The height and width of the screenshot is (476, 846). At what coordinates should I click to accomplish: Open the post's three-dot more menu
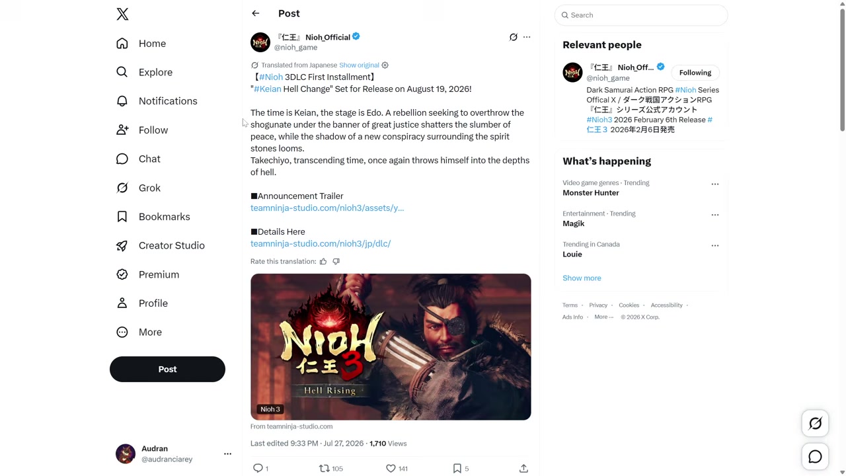point(527,37)
